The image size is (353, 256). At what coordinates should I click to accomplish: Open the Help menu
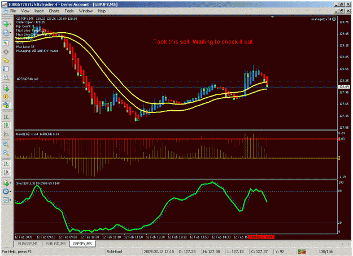pyautogui.click(x=102, y=11)
